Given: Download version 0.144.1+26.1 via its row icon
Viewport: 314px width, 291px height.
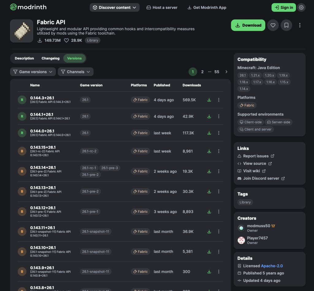Looking at the screenshot, I should (209, 116).
